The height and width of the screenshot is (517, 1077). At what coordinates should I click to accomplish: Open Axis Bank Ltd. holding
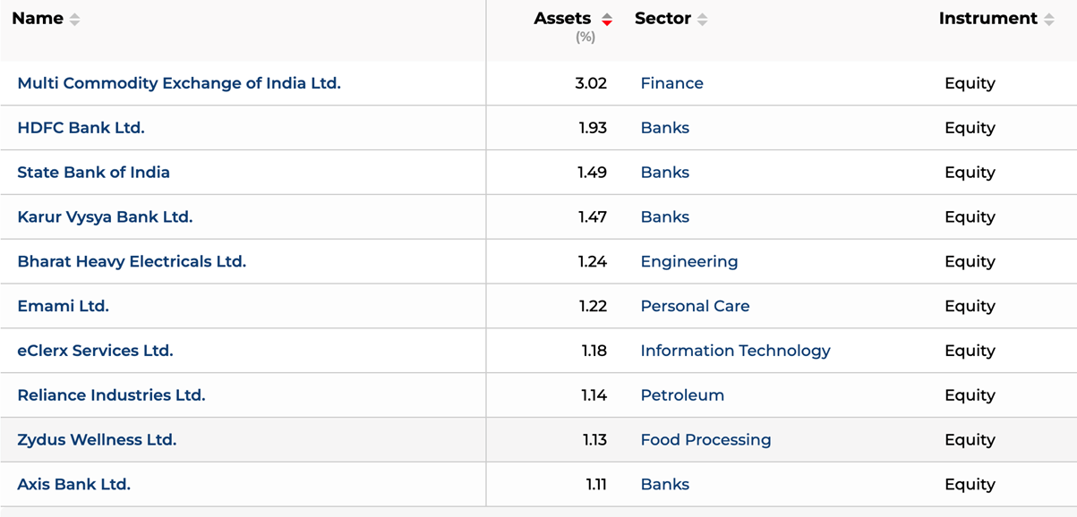click(x=73, y=485)
